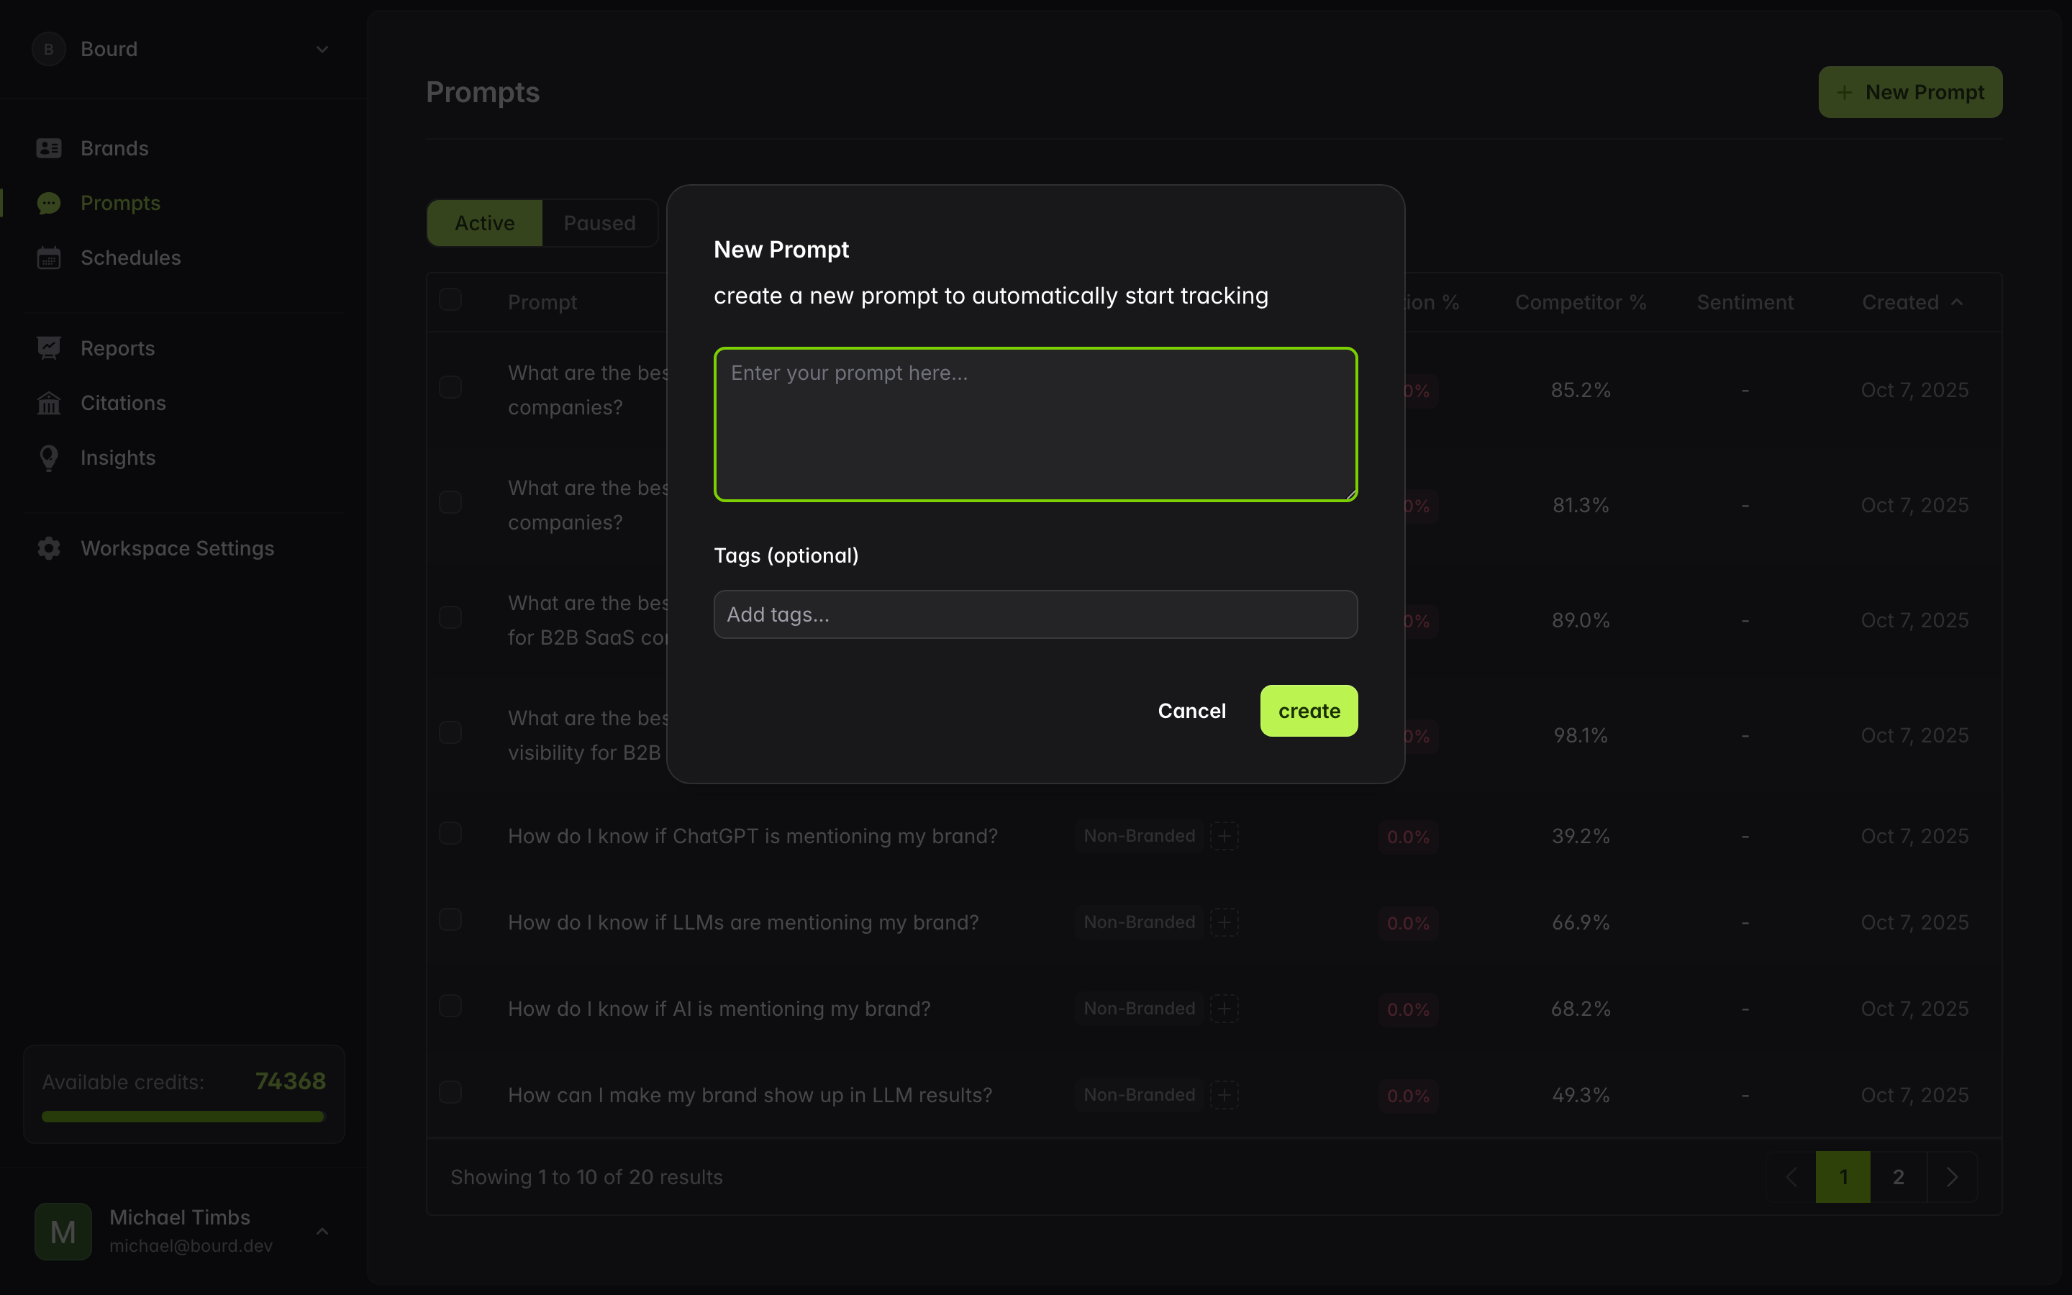Select the Brands sidebar icon

tap(49, 147)
